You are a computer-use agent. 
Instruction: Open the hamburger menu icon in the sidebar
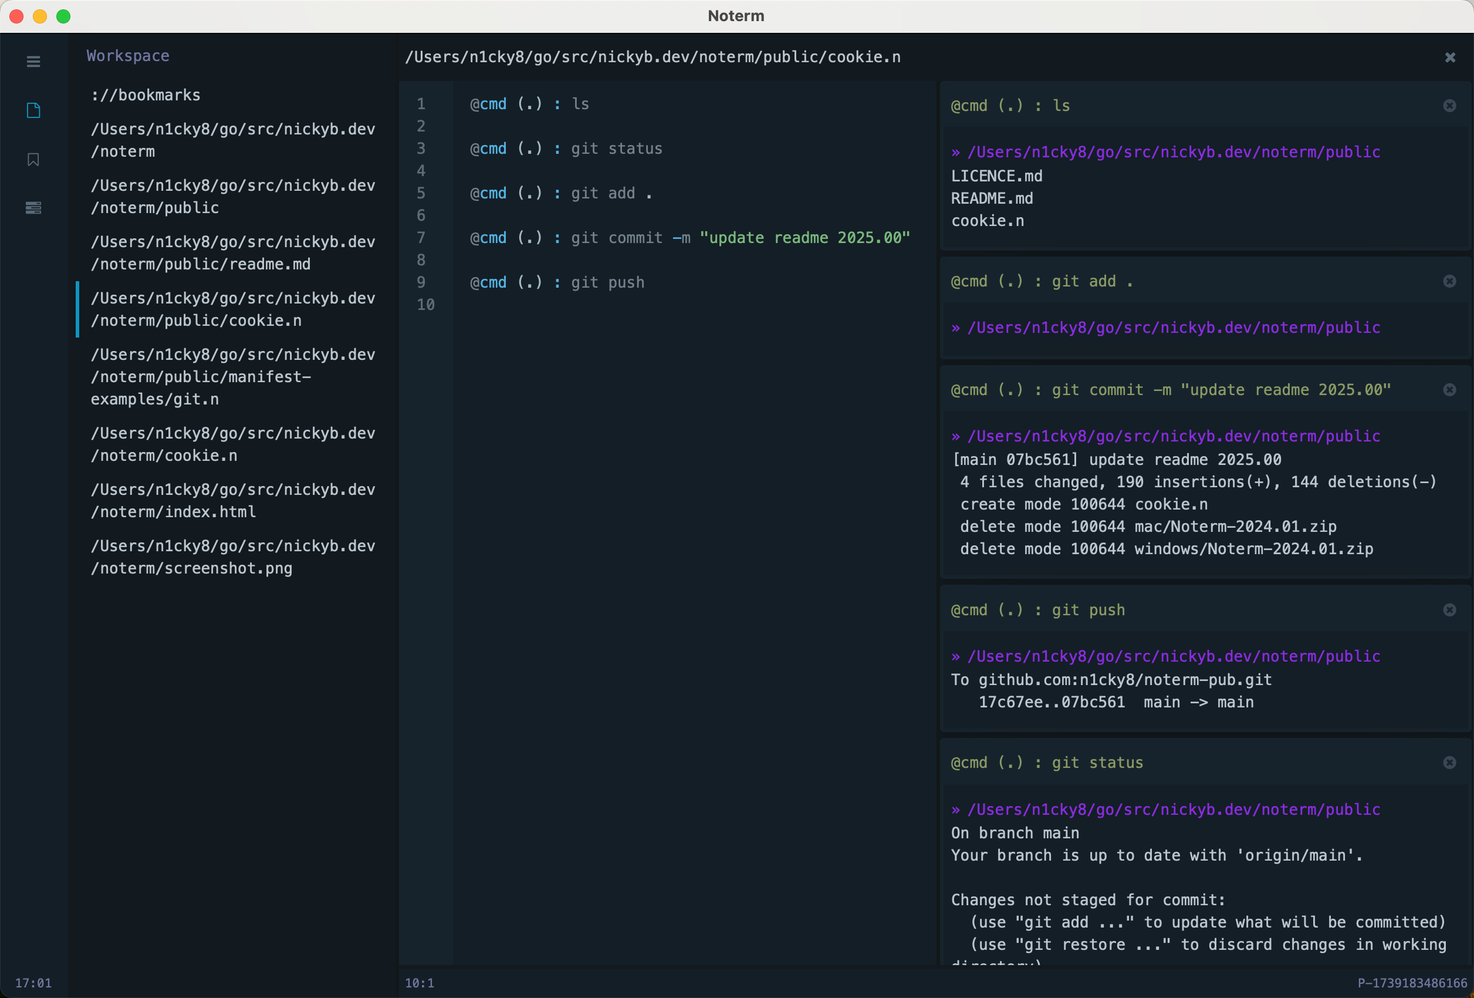pos(33,62)
